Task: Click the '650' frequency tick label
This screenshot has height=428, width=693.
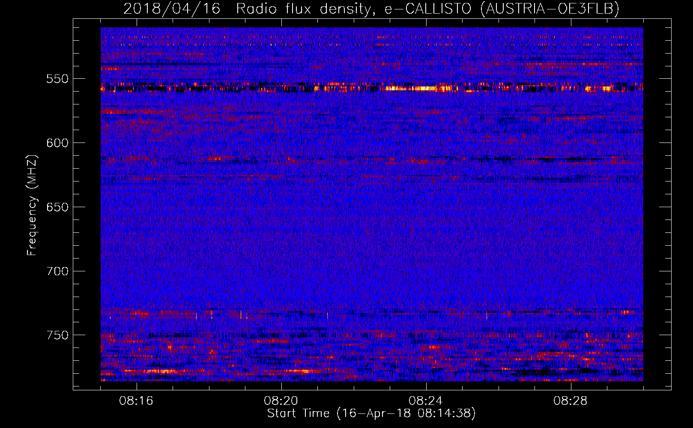Action: tap(57, 207)
